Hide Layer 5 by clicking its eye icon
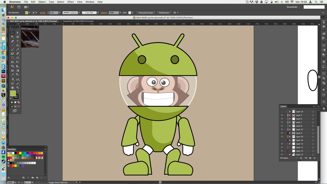The height and width of the screenshot is (184, 327). (282, 115)
